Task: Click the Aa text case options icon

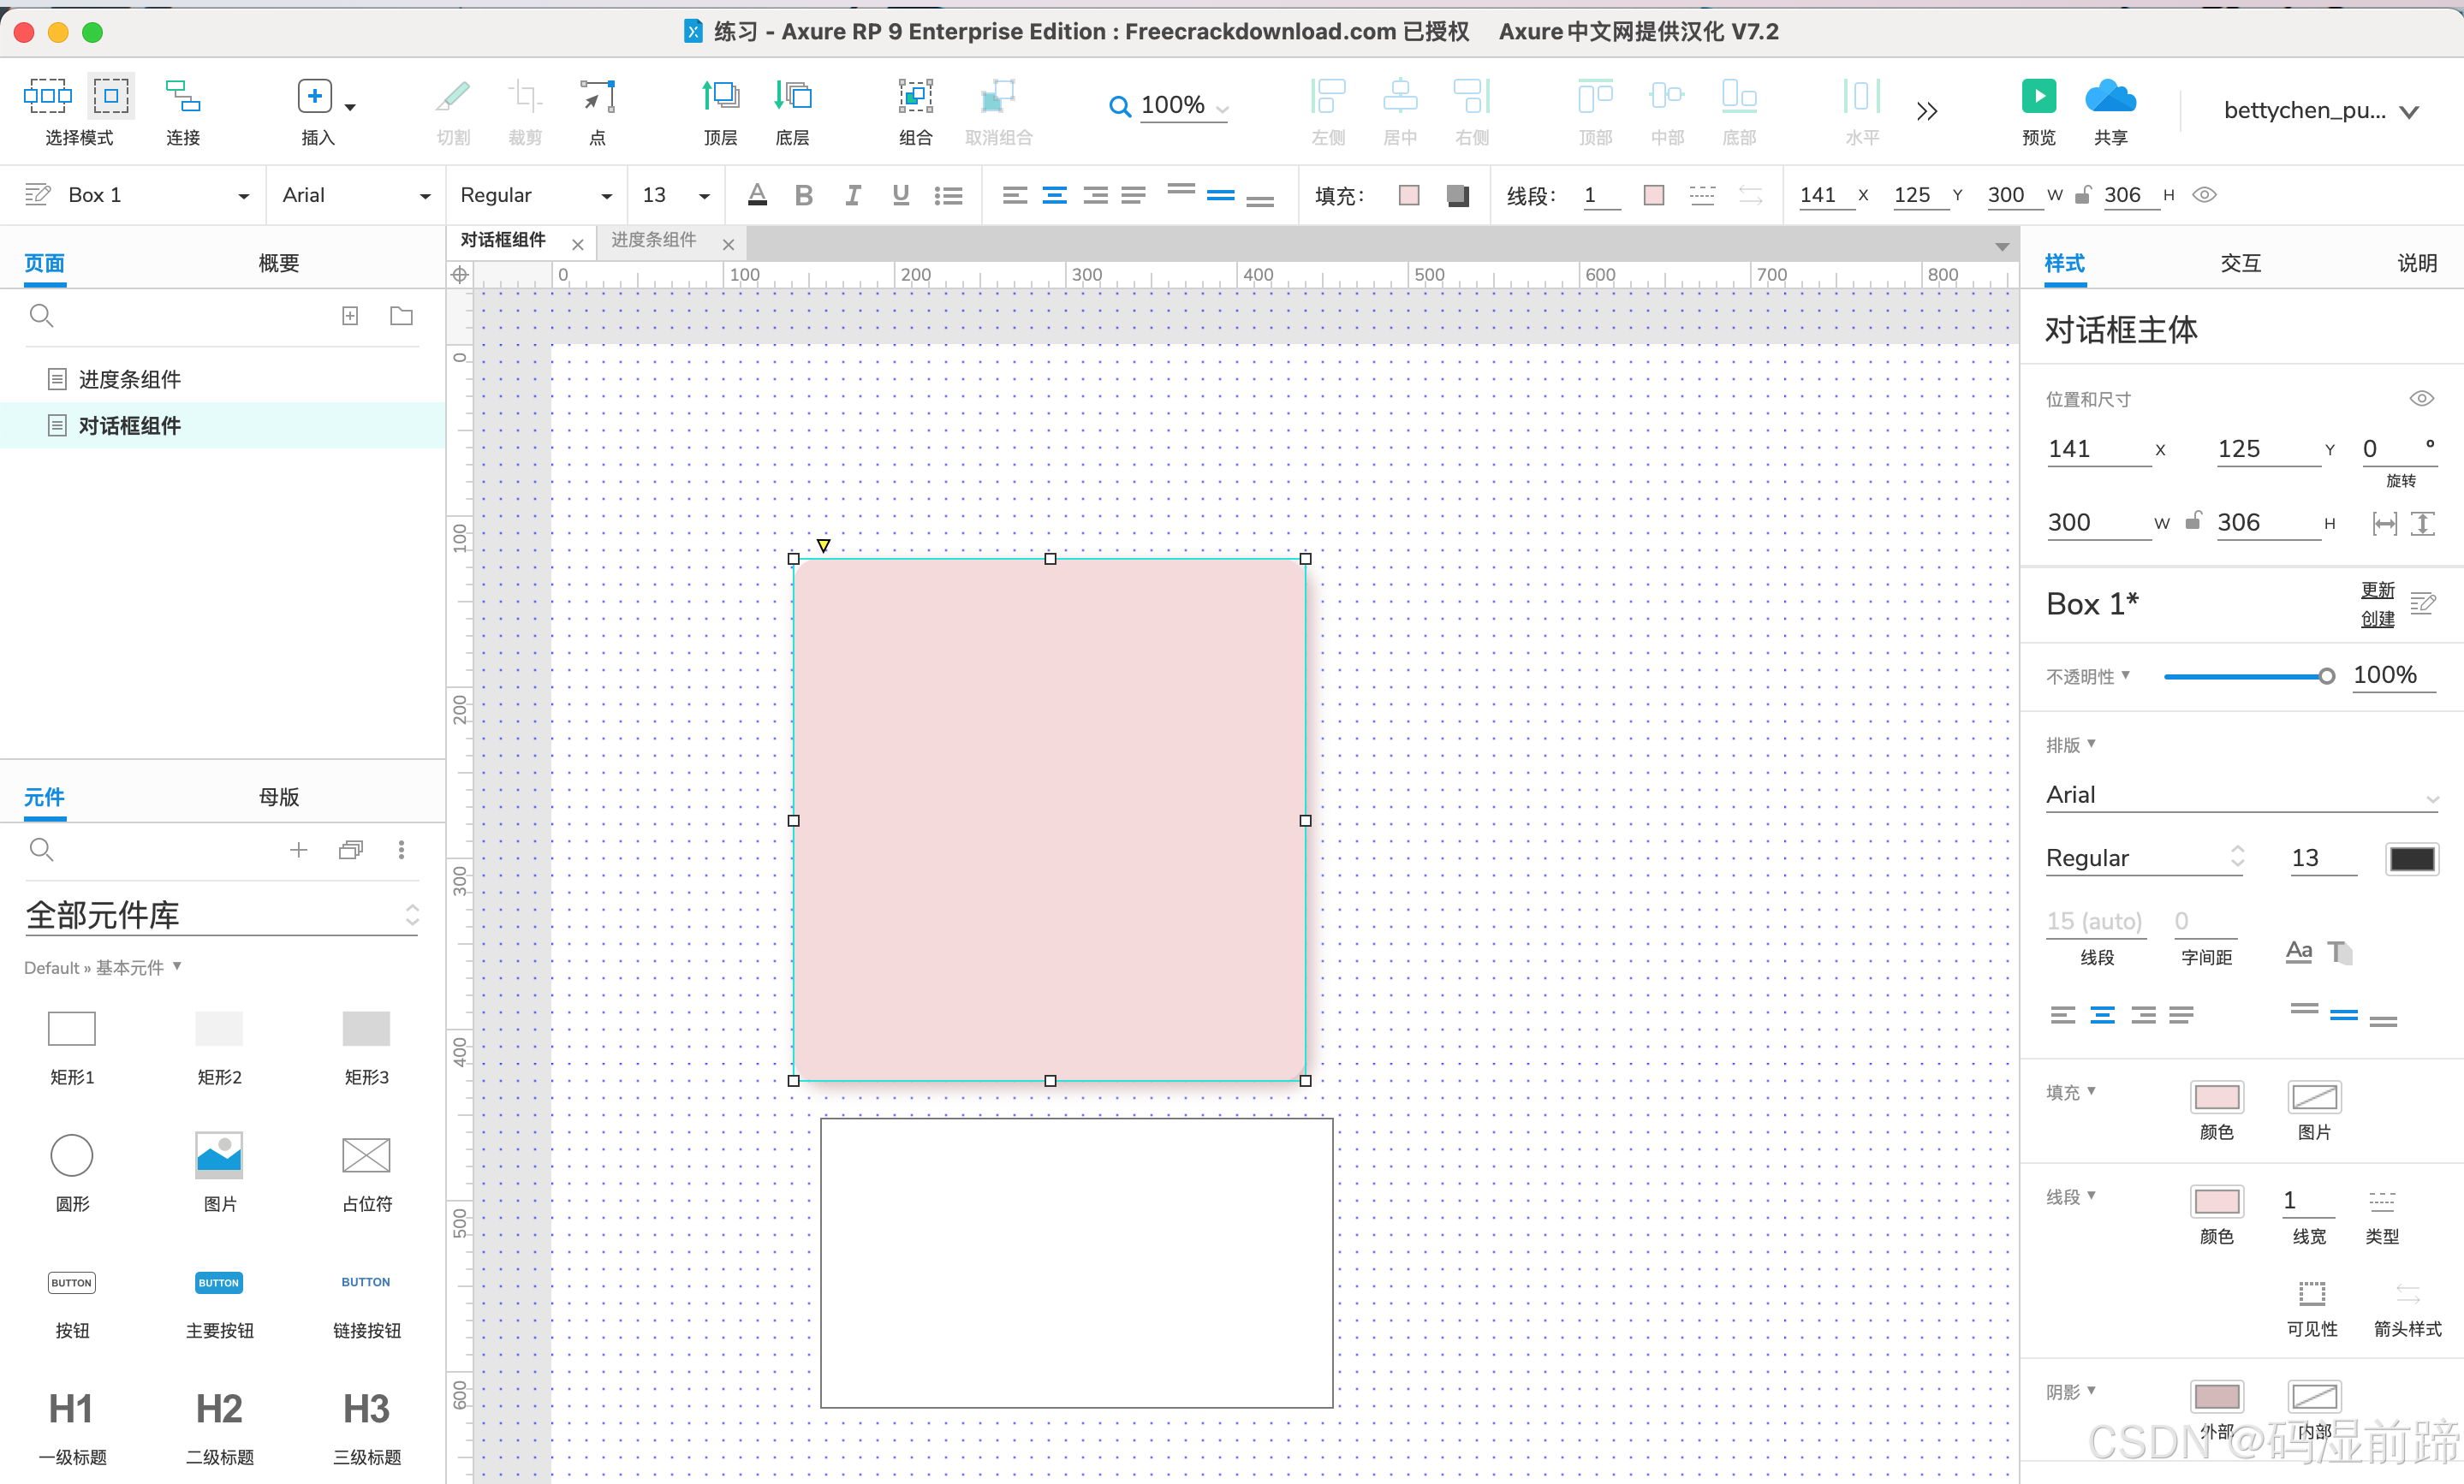Action: (2299, 950)
